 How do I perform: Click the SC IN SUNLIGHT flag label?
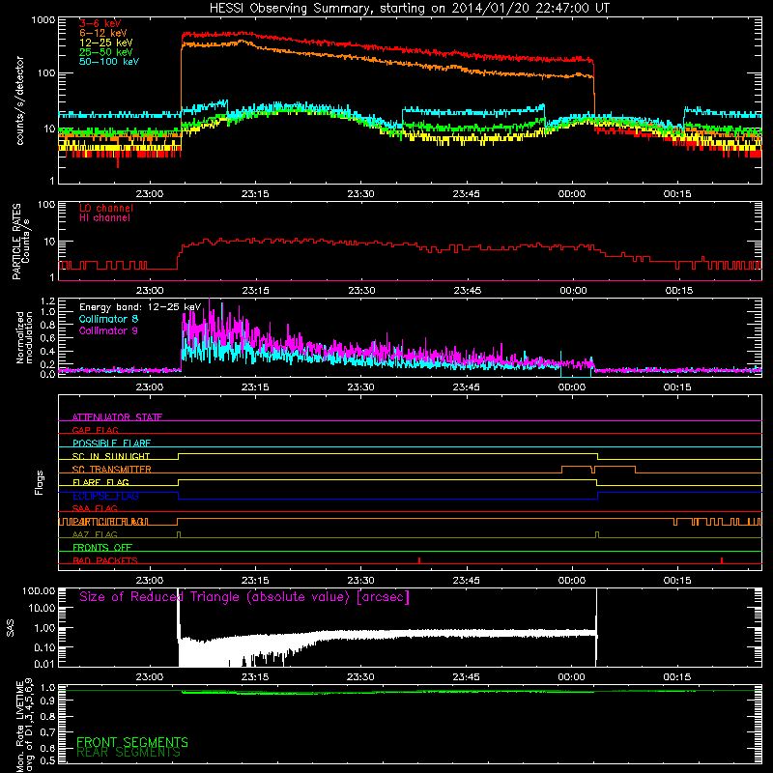coord(111,456)
